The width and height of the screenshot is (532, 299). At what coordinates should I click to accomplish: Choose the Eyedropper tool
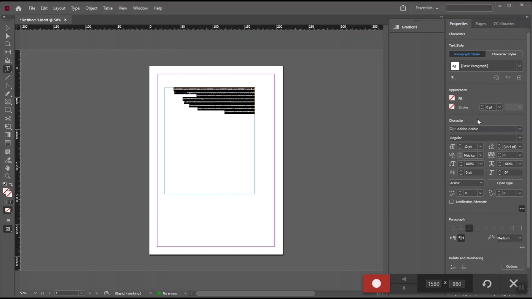[8, 160]
